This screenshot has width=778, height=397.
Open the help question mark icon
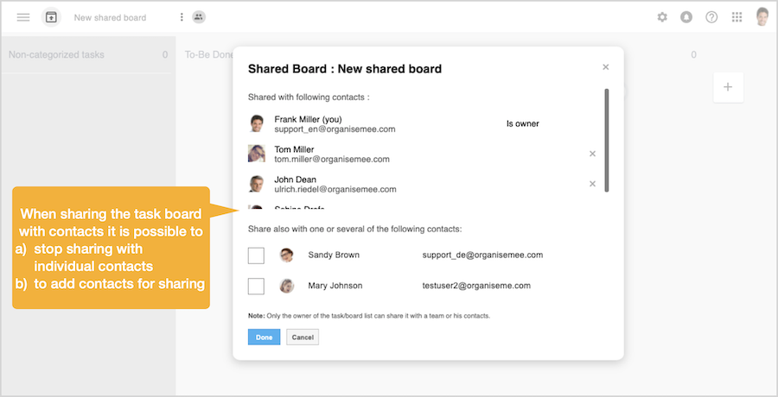(x=711, y=17)
